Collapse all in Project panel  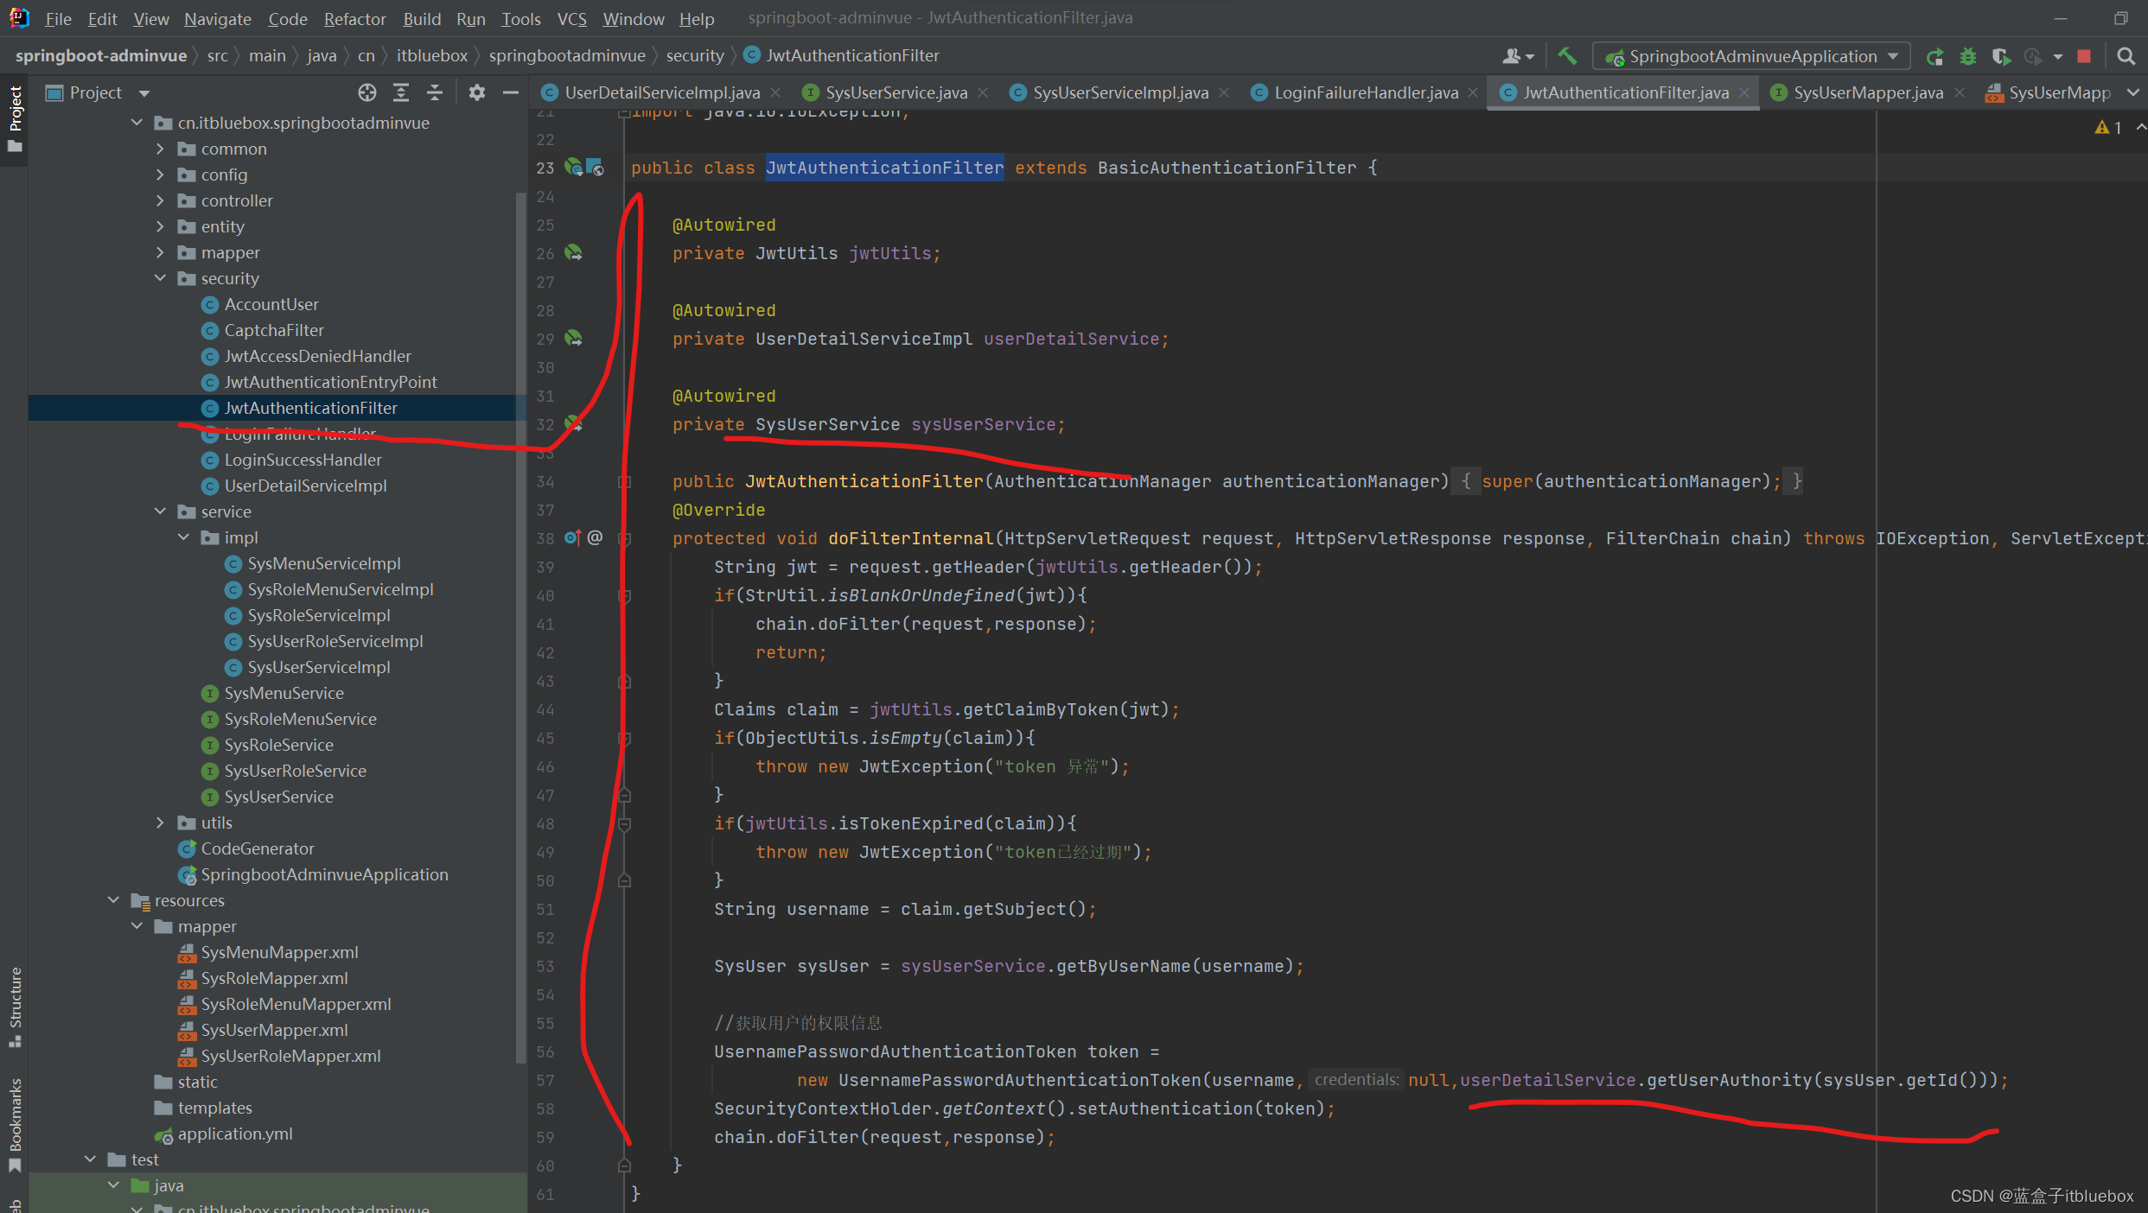[x=435, y=92]
